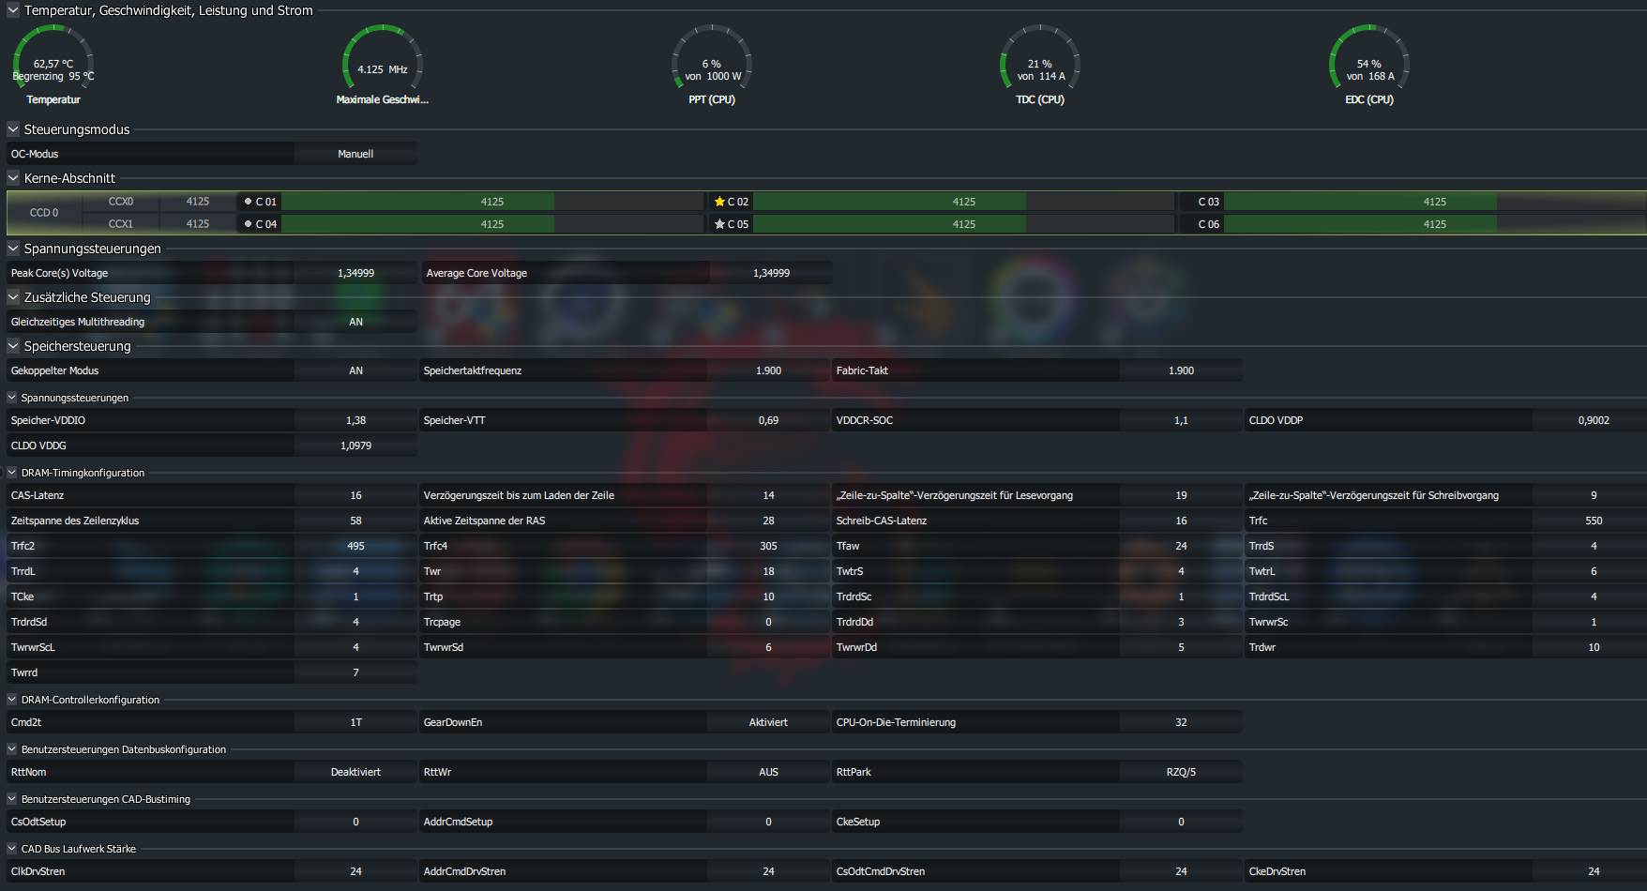Collapse CAD Bus Laufwerk Stärke section

point(12,849)
